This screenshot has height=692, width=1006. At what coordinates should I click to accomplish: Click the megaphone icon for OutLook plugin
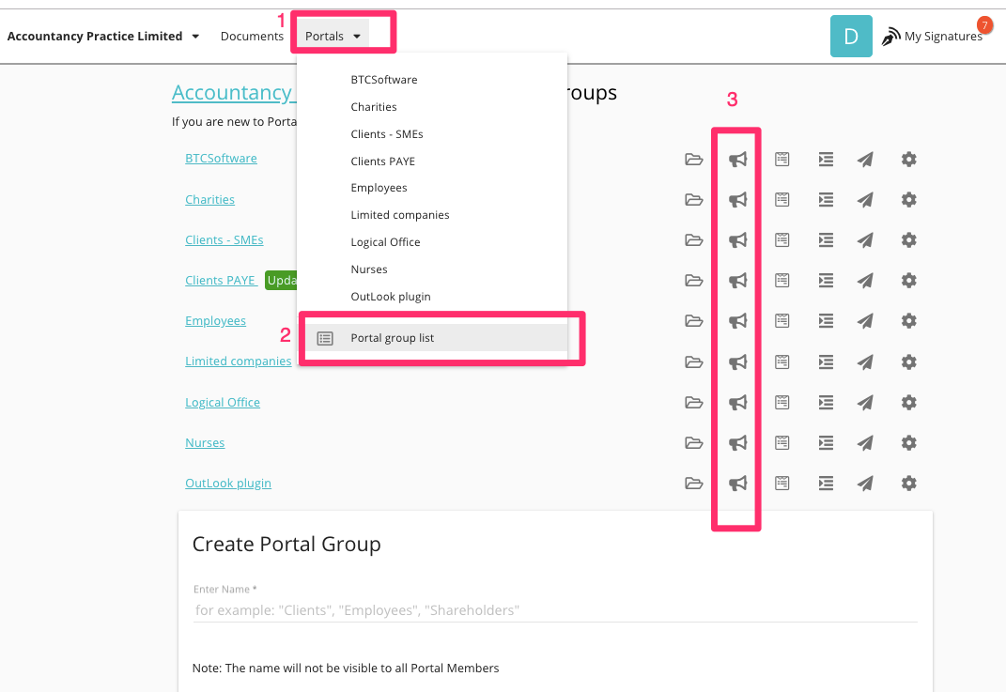pyautogui.click(x=738, y=484)
